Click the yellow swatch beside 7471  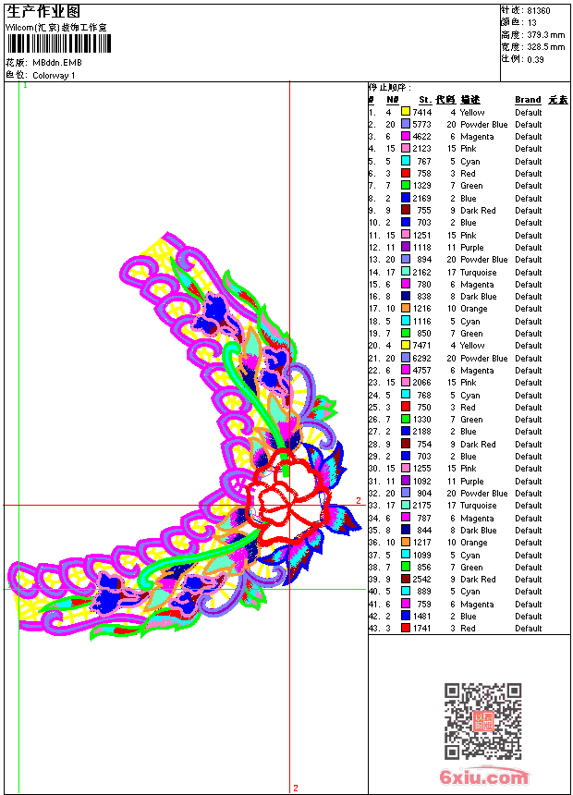pyautogui.click(x=406, y=346)
